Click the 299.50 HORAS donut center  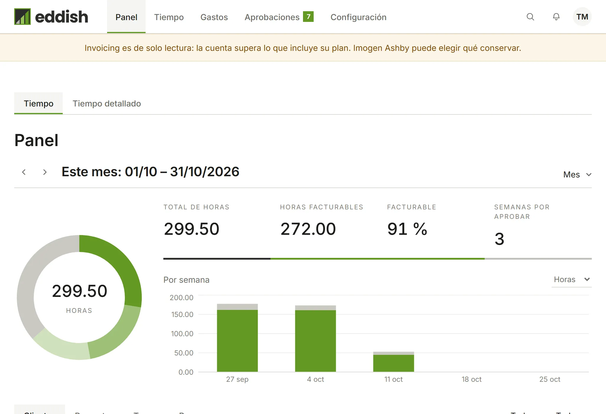[79, 297]
